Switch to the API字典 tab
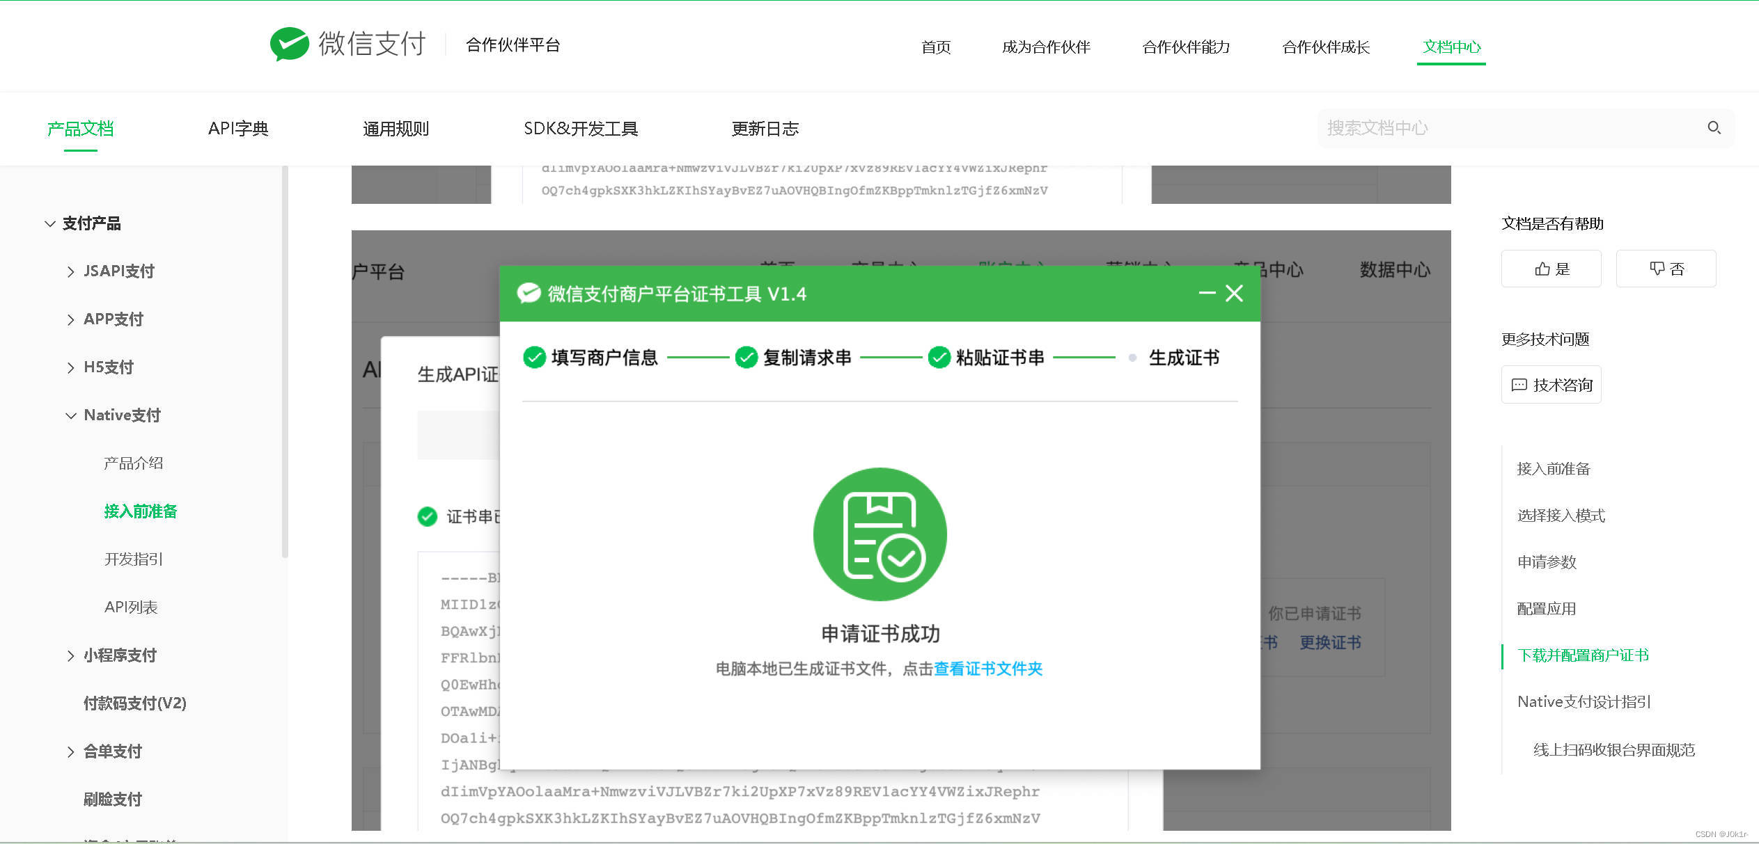Image resolution: width=1759 pixels, height=844 pixels. [238, 129]
